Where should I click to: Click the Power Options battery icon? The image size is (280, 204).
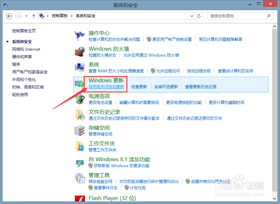[x=80, y=99]
